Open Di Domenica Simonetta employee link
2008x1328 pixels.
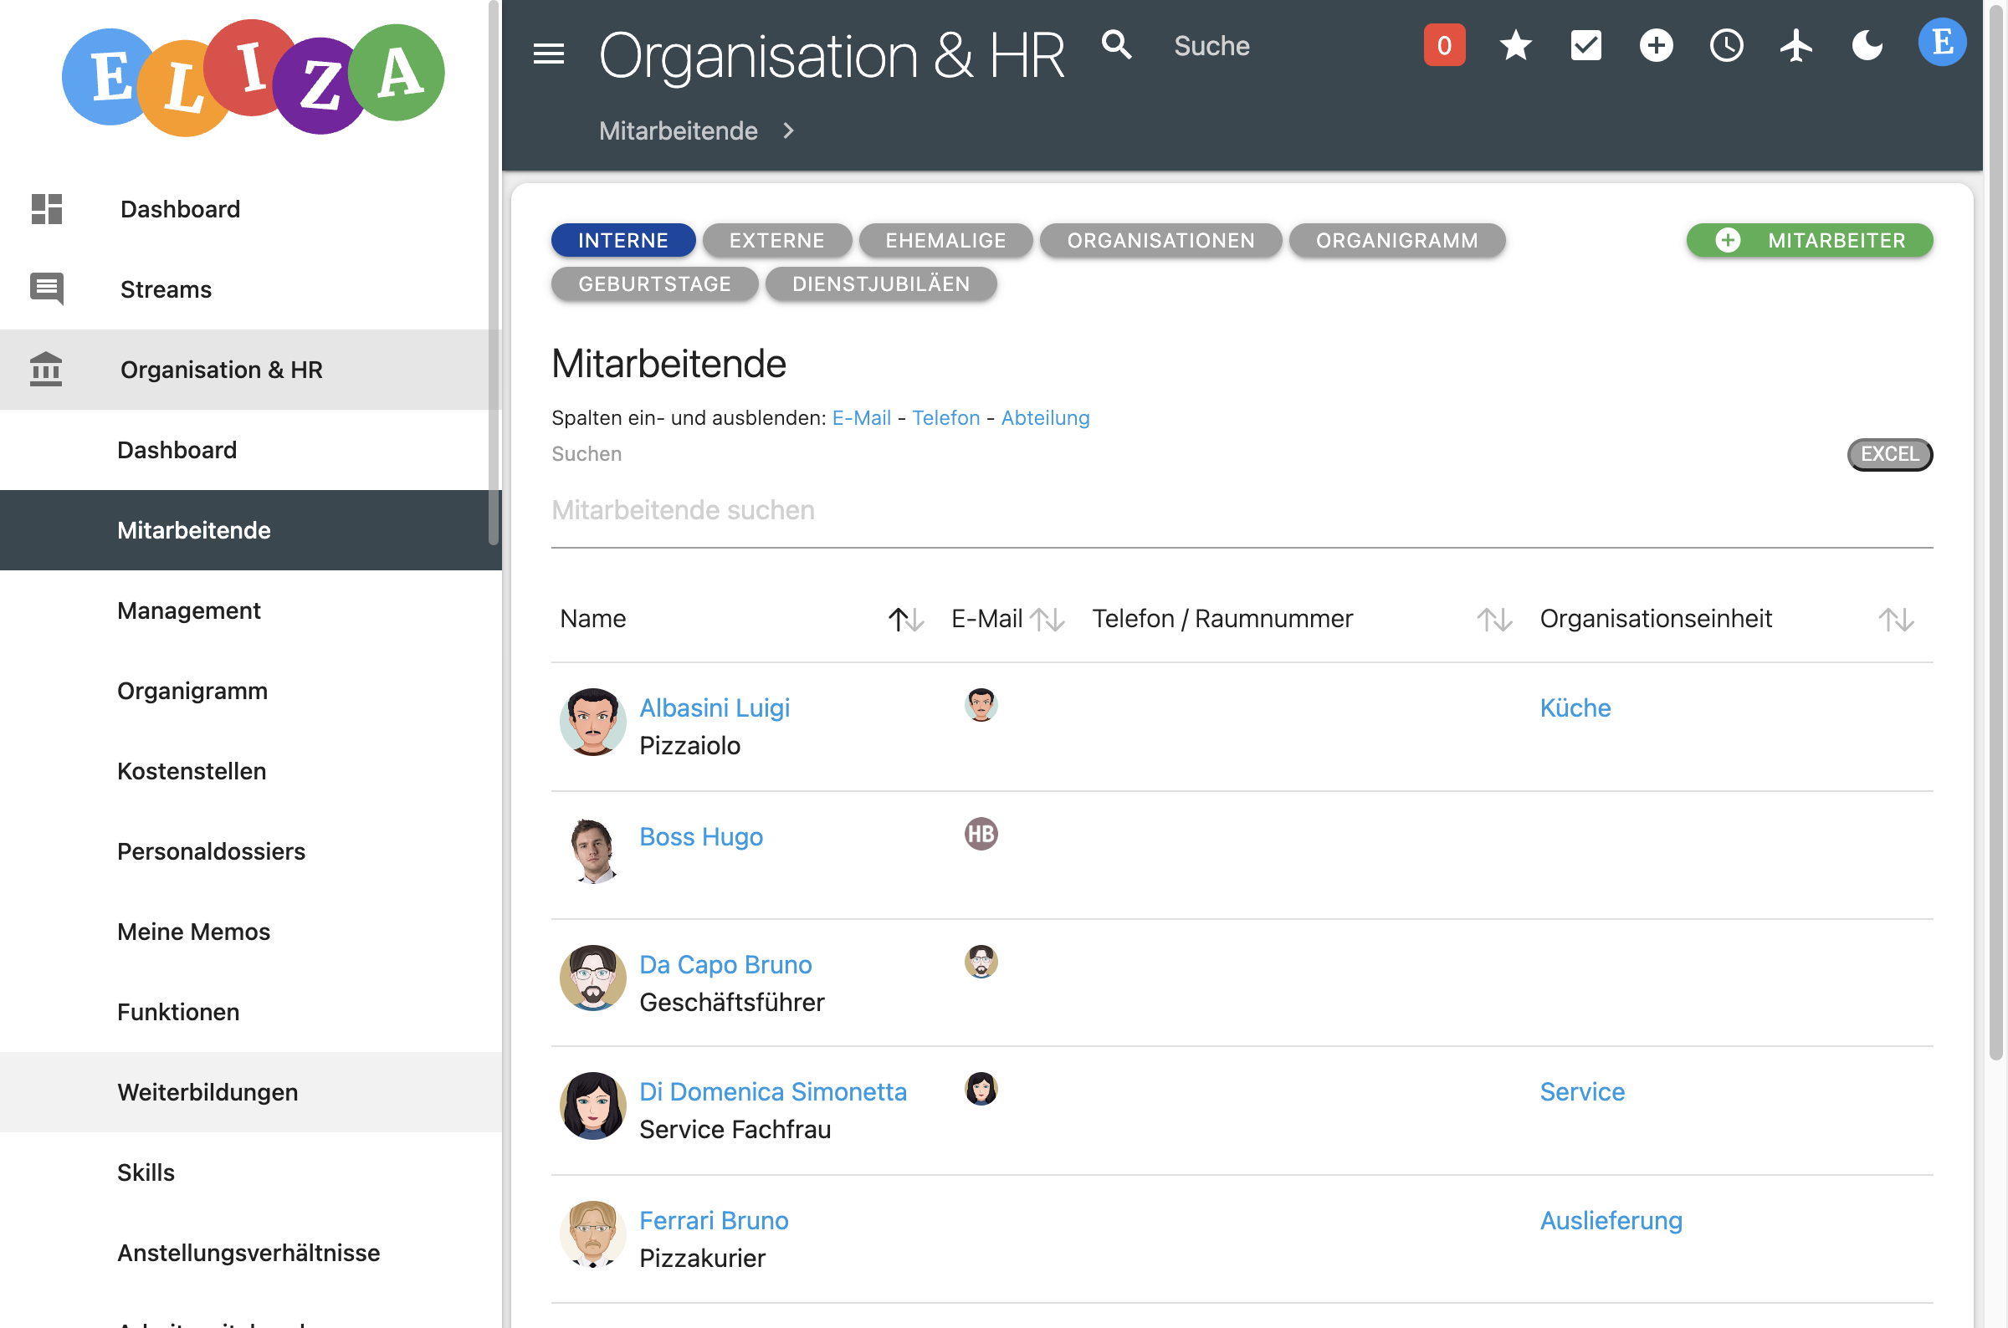coord(773,1091)
